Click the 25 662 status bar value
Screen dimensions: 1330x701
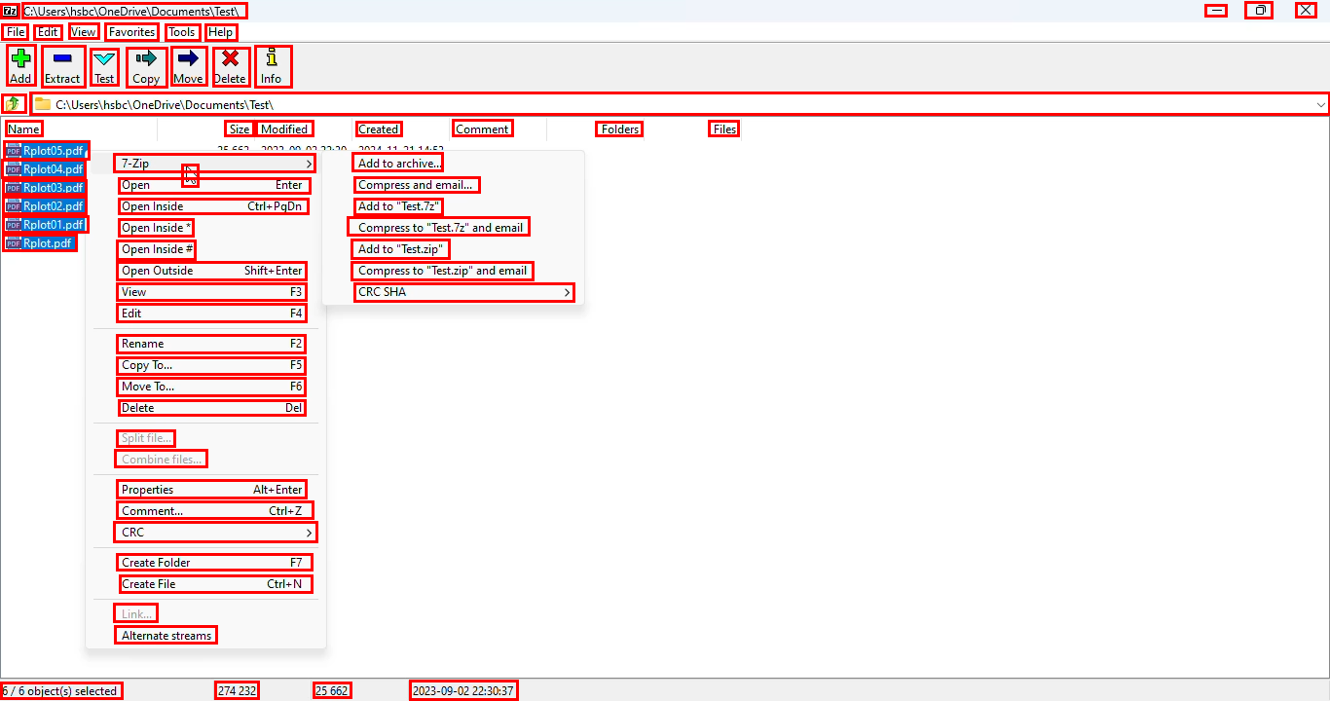pyautogui.click(x=332, y=691)
